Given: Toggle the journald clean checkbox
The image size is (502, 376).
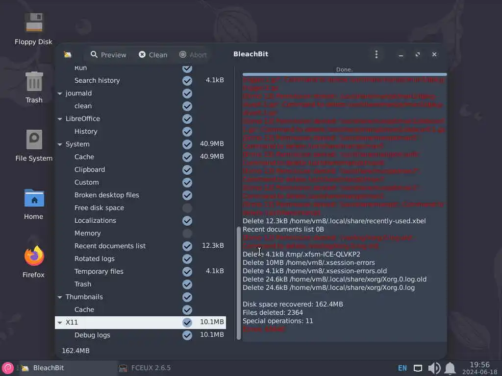Looking at the screenshot, I should [187, 106].
